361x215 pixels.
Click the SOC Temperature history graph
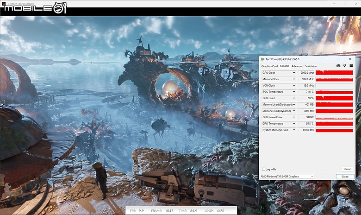tap(334, 92)
